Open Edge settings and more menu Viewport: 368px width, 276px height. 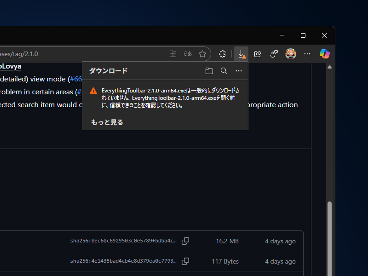(x=307, y=54)
